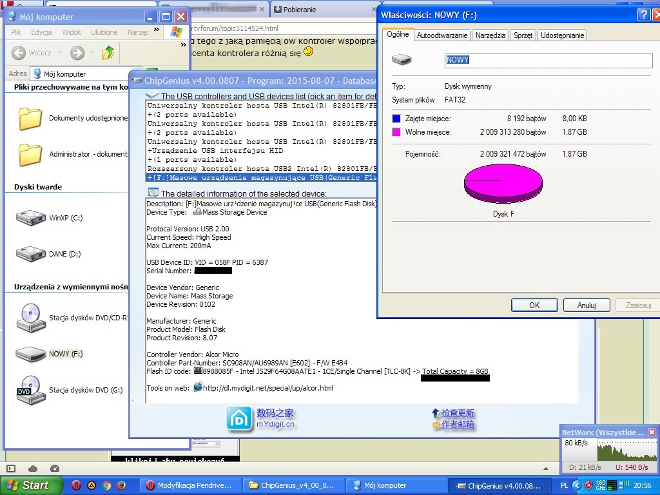The width and height of the screenshot is (660, 495).
Task: Select the DANE (D:) drive icon
Action: pyautogui.click(x=31, y=254)
